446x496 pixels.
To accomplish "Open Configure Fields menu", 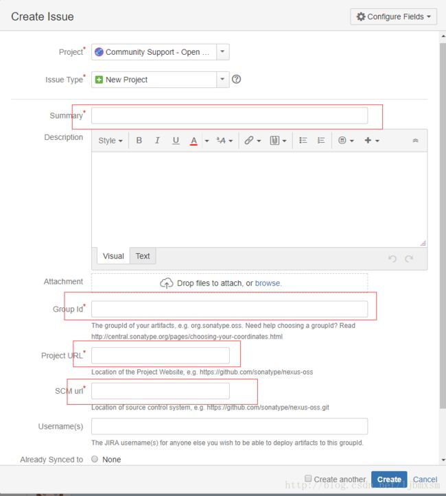I will pos(393,16).
